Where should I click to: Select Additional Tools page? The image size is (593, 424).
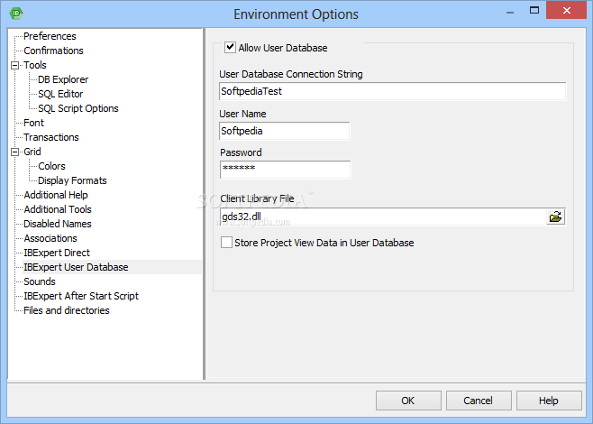pyautogui.click(x=58, y=209)
